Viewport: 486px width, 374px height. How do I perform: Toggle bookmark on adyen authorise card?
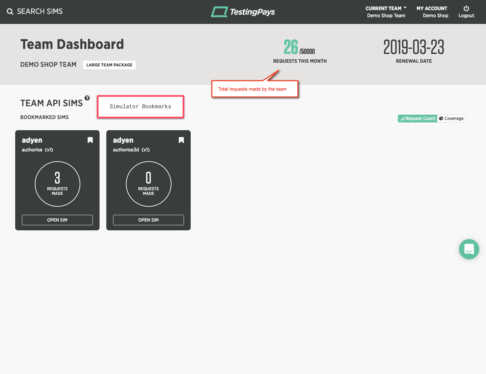click(90, 140)
